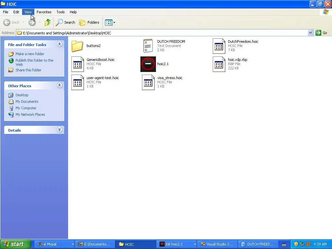Select the DutchFreedom.hoic file icon
This screenshot has width=332, height=249.
(x=219, y=46)
